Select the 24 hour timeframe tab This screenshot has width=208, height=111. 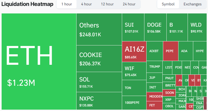(129, 4)
